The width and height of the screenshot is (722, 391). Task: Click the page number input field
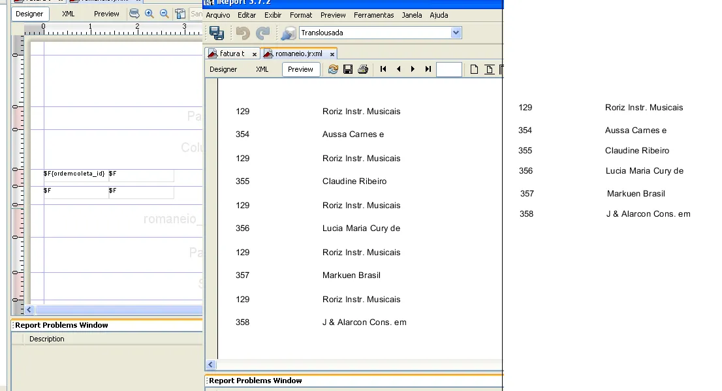click(448, 69)
